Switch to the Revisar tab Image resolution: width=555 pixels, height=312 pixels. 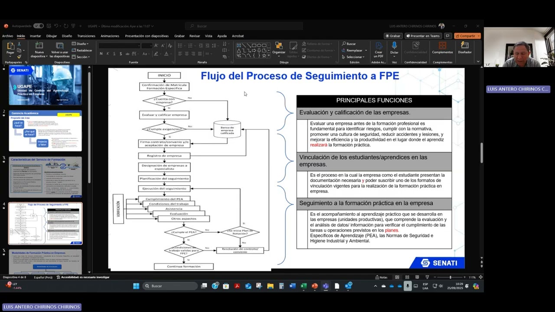[x=195, y=36]
